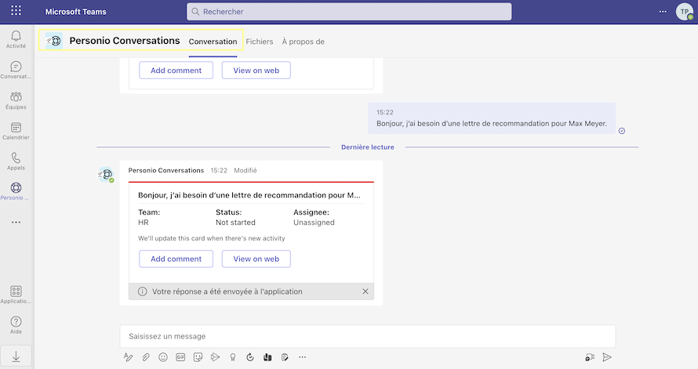Click Personio Conversations sender name
The height and width of the screenshot is (369, 698).
click(x=166, y=170)
